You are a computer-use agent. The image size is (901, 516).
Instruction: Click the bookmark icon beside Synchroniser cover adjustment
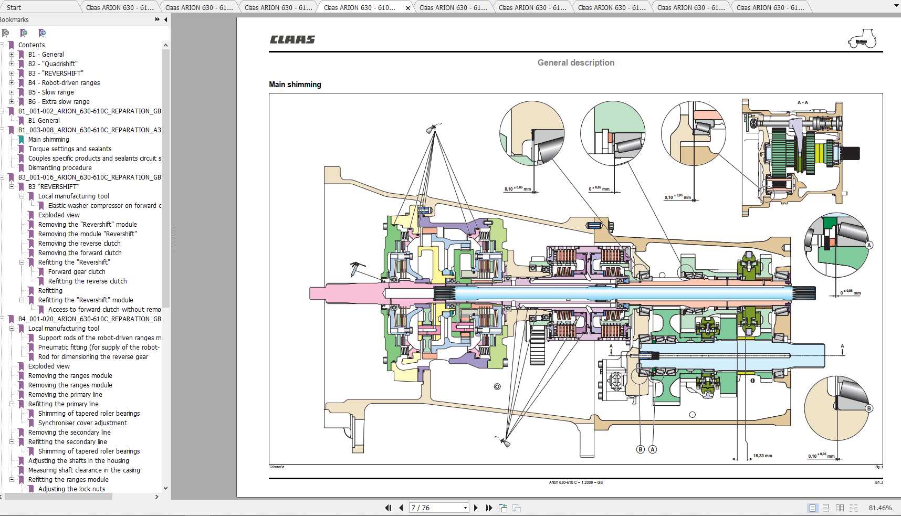[31, 423]
